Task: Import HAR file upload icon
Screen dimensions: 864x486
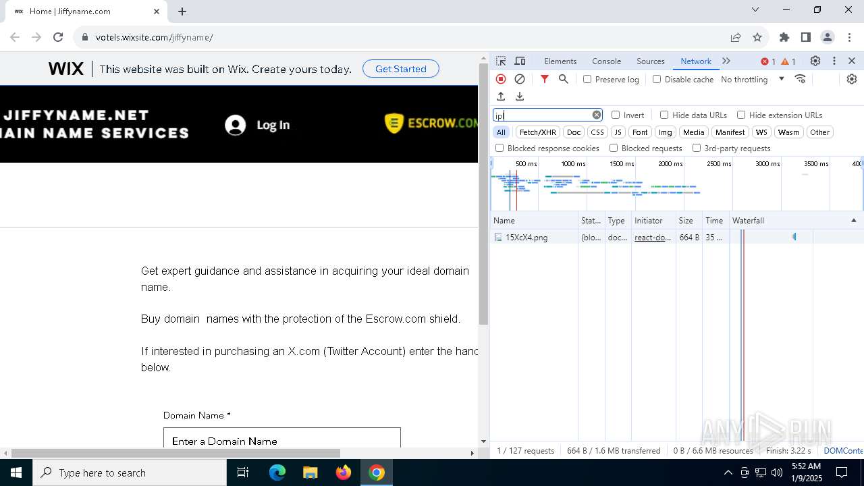Action: (501, 97)
